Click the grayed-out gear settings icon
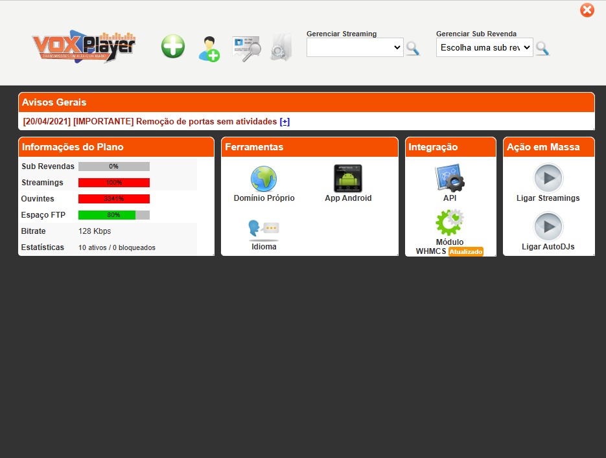Screen dimensions: 606x458 click(281, 48)
